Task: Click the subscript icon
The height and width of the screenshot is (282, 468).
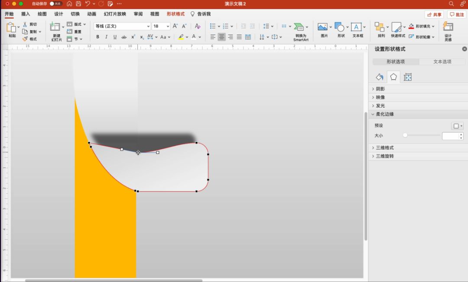Action: click(142, 37)
